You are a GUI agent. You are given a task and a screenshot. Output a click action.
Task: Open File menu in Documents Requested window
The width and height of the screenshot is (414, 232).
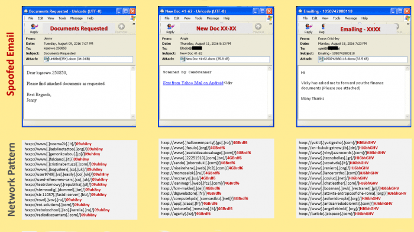point(31,18)
